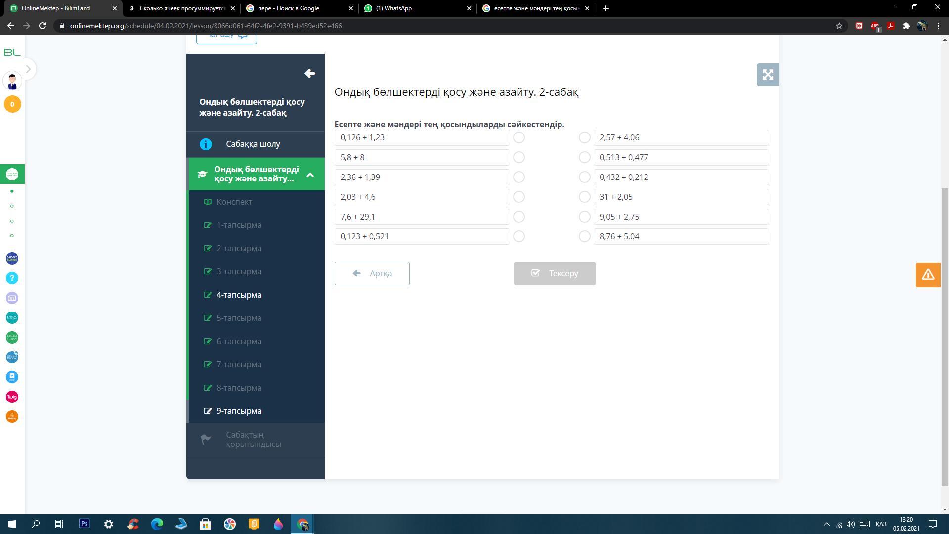Select the radio circle for 2,36 + 1,39
The image size is (949, 534).
[519, 177]
